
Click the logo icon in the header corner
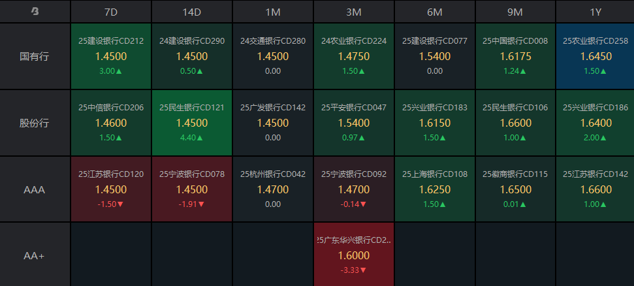click(35, 11)
